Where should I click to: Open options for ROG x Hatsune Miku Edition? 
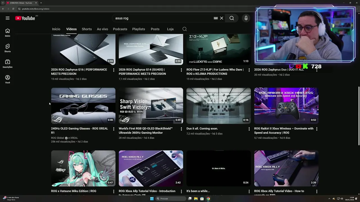pos(114,191)
